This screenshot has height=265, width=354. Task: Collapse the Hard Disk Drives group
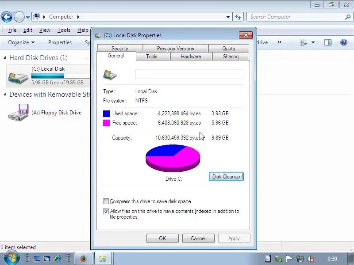pos(5,58)
